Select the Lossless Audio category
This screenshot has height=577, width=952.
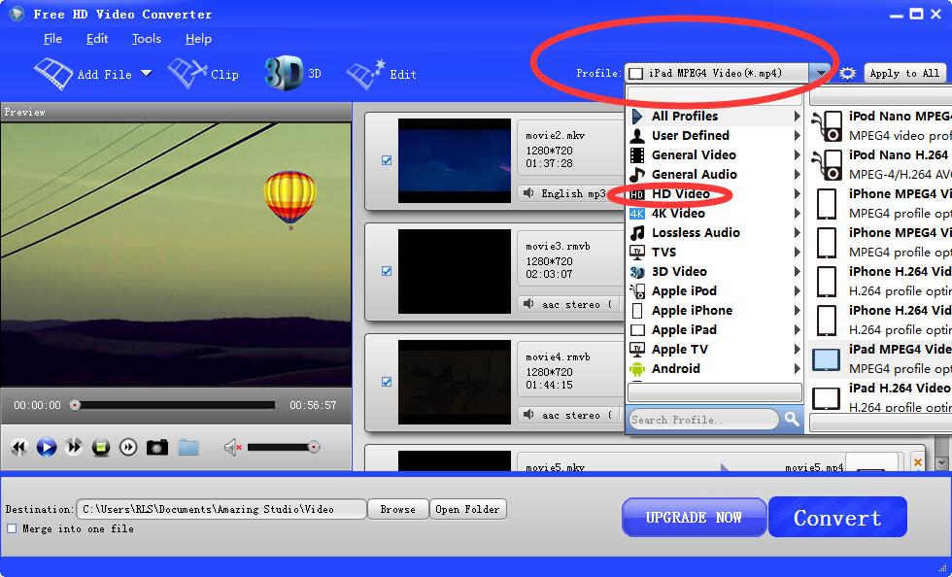[x=715, y=232]
